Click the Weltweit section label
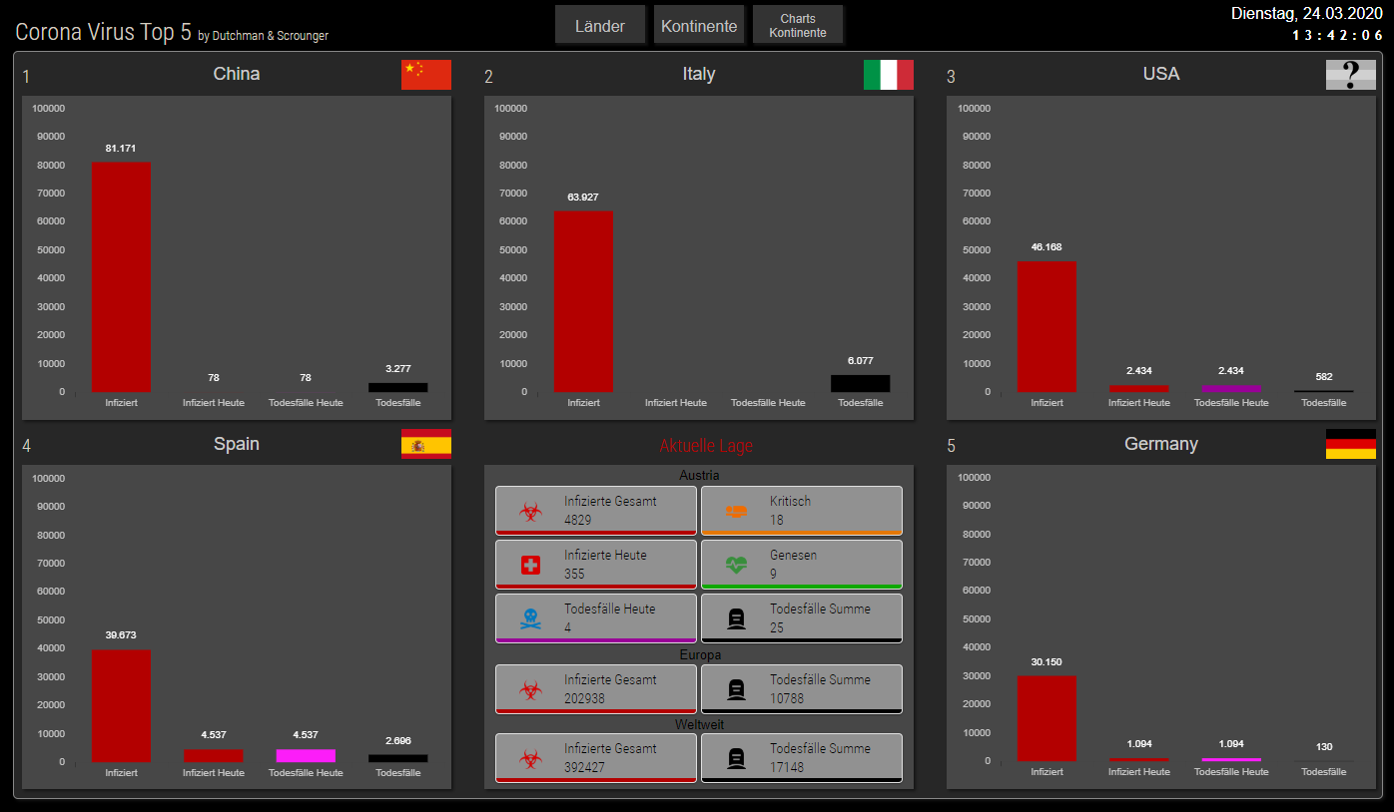Image resolution: width=1394 pixels, height=812 pixels. click(699, 724)
